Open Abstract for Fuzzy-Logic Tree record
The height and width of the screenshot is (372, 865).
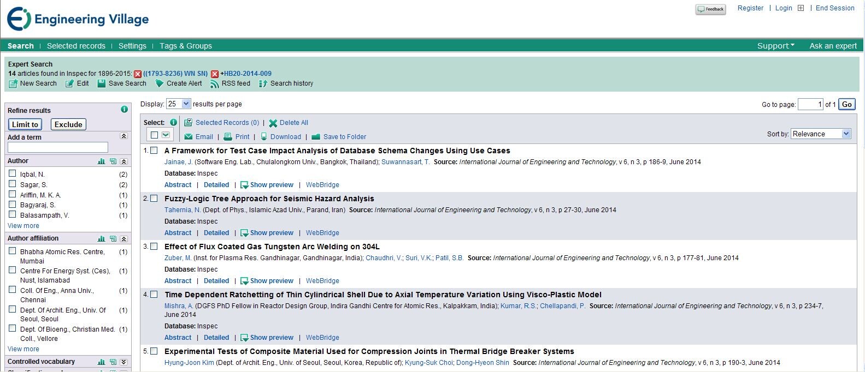click(x=178, y=233)
